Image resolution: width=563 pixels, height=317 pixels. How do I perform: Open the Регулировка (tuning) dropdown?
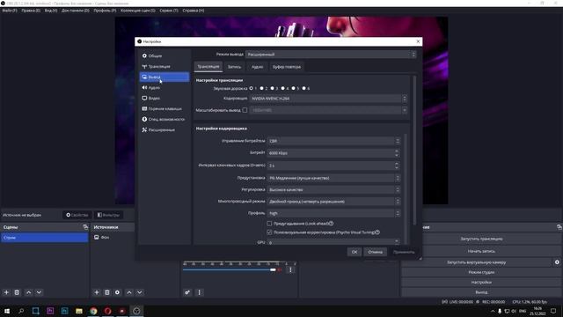pyautogui.click(x=333, y=189)
